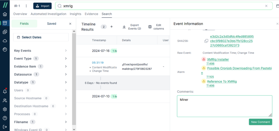Click the three-dot menu next to IR-1
Viewport: 279px width, 131px height.
(x=26, y=6)
